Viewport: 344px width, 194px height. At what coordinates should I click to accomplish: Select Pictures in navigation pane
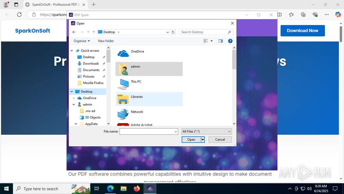(89, 77)
